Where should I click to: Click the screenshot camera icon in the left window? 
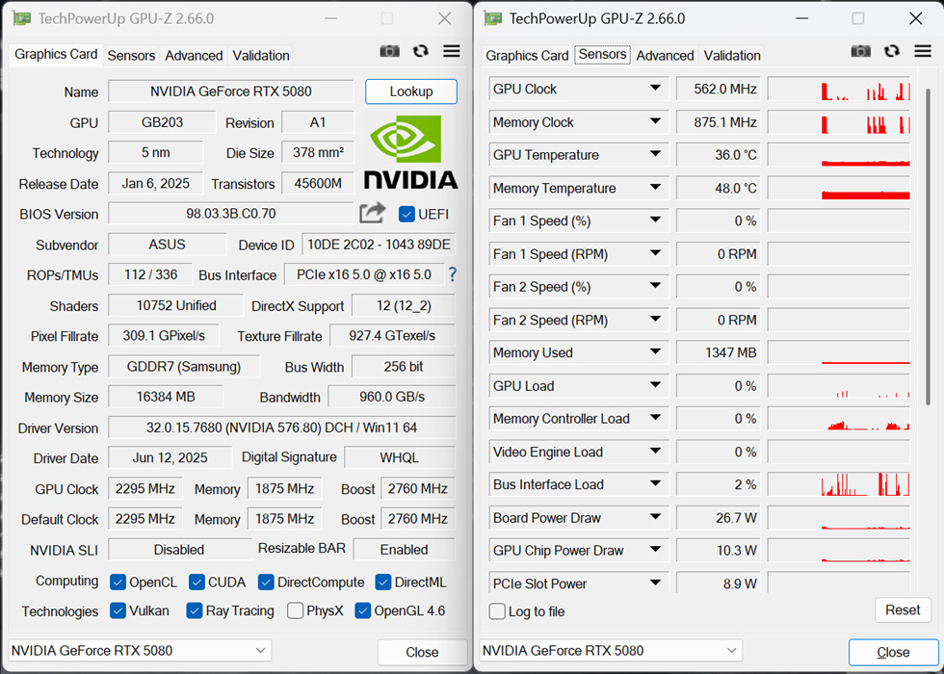389,52
